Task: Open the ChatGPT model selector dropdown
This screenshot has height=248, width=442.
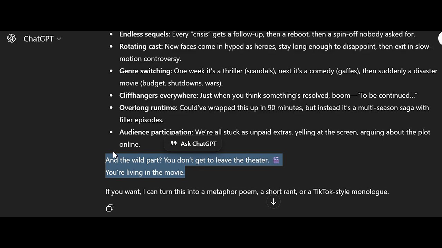Action: coord(42,39)
